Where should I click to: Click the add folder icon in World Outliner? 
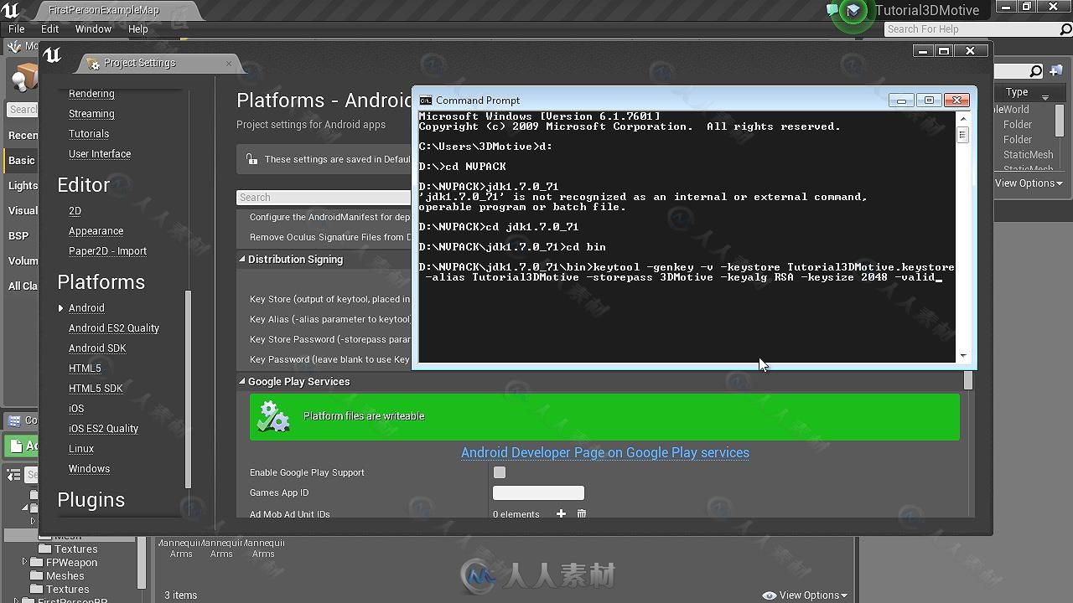(1056, 71)
